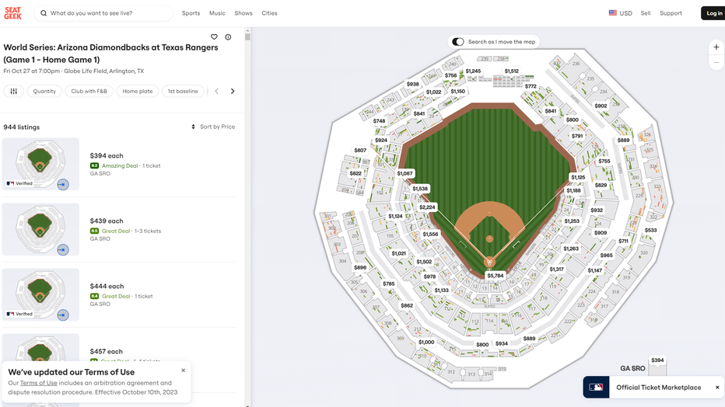This screenshot has width=725, height=407.
Task: Click the $5,784 price marker on map
Action: [495, 276]
